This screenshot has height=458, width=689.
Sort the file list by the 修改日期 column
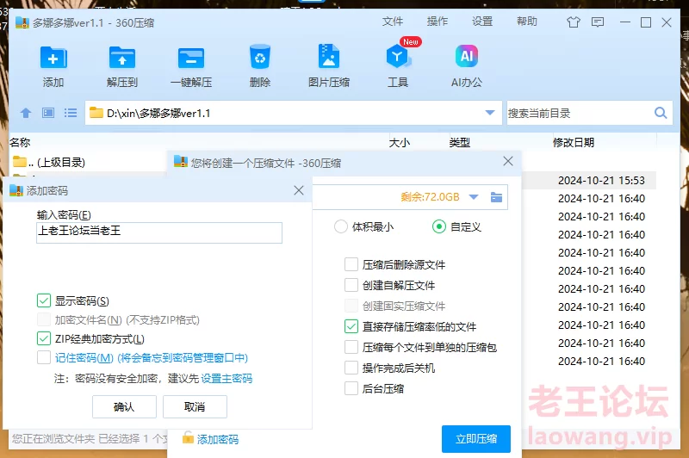tap(574, 142)
